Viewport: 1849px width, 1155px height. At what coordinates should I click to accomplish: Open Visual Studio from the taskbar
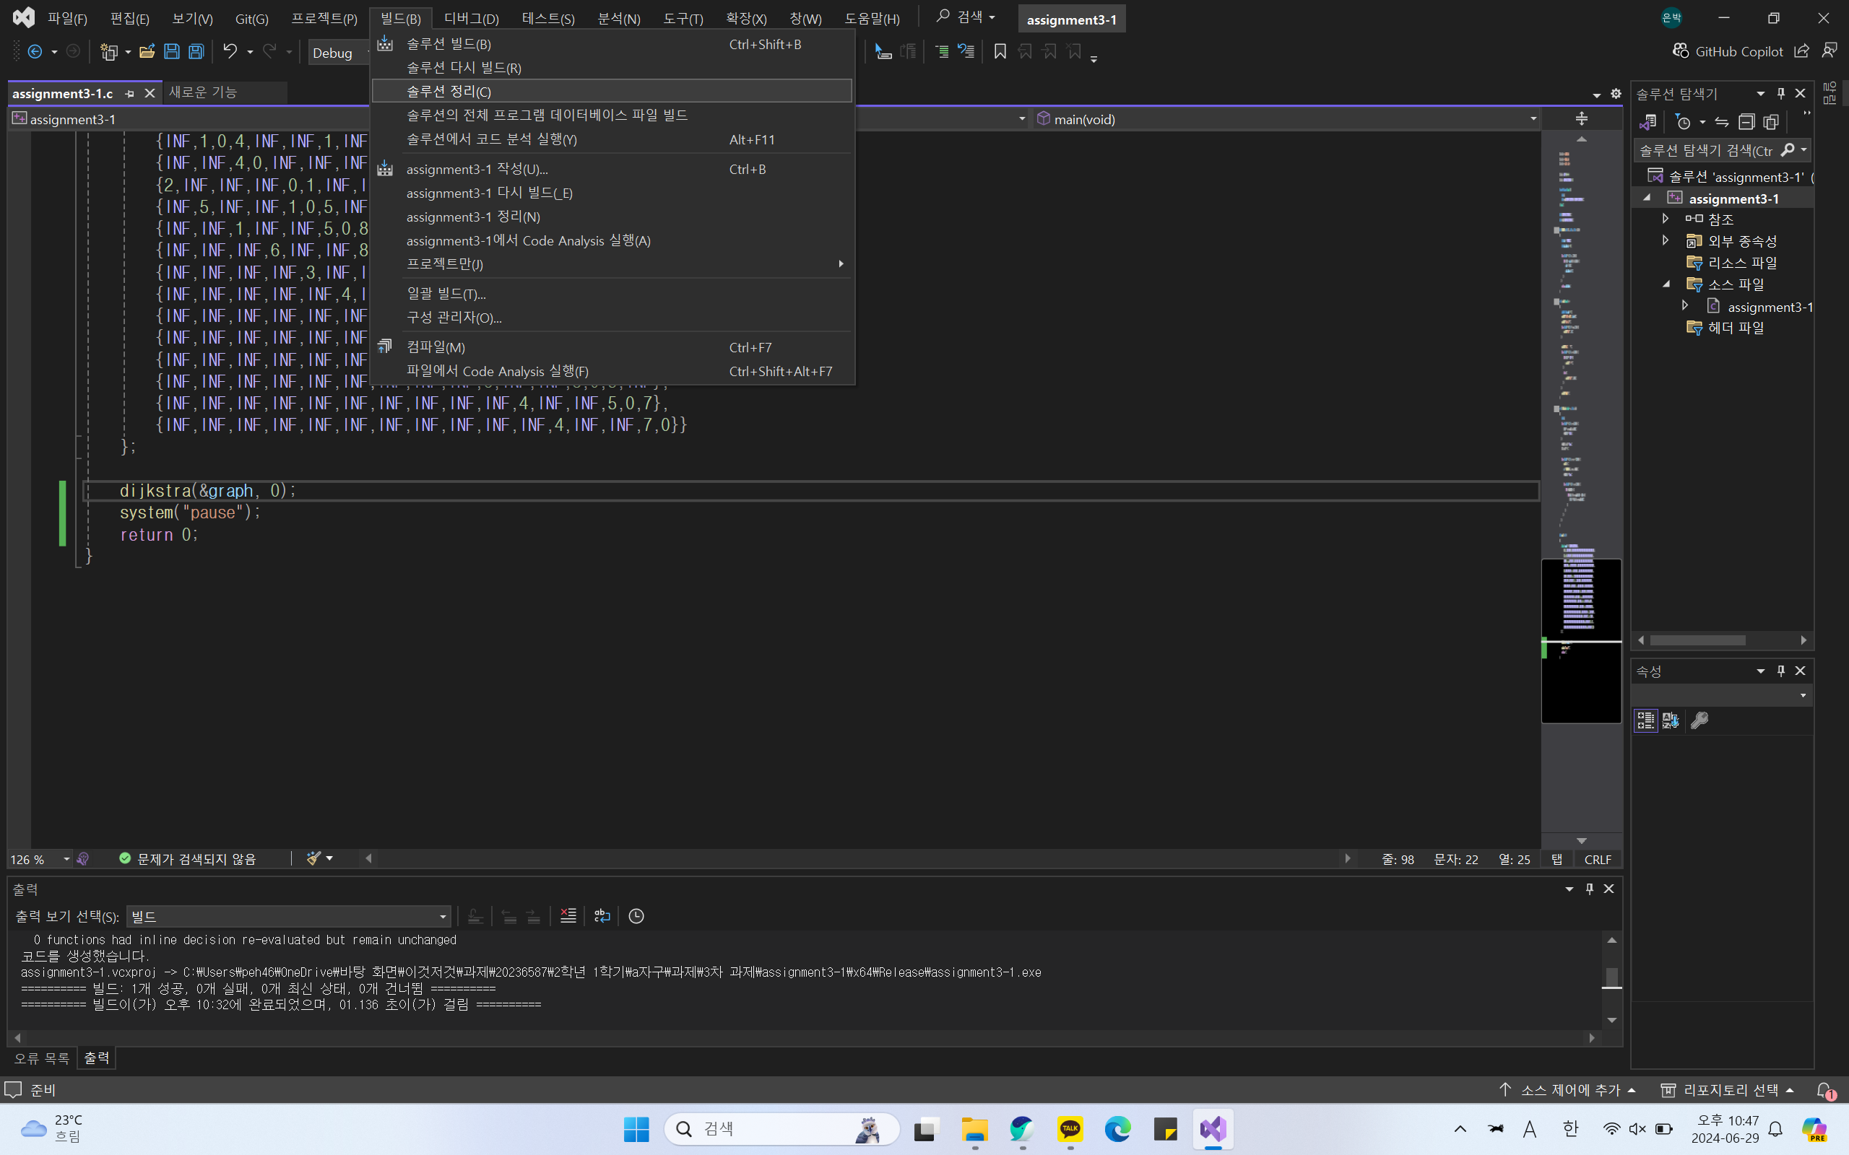click(1213, 1129)
